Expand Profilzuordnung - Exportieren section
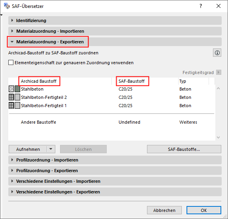Viewport: 228px width, 219px height. 115,171
